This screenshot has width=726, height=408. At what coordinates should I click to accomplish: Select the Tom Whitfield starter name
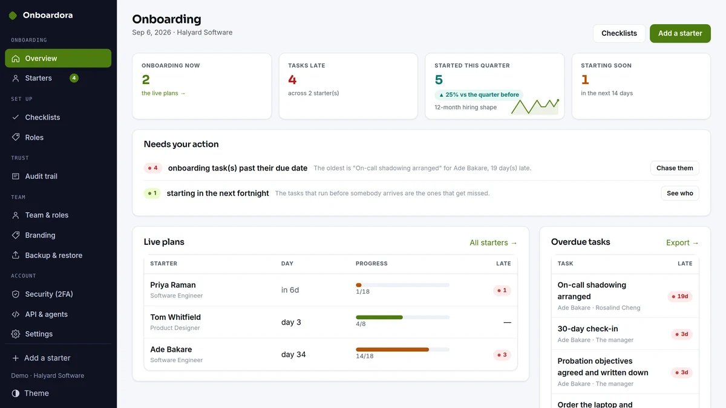coord(175,317)
